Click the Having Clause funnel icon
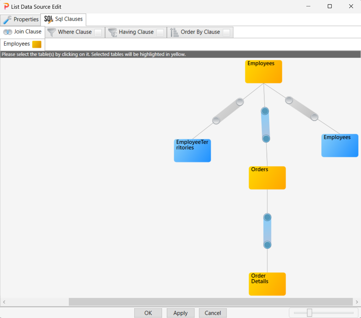 tap(112, 32)
